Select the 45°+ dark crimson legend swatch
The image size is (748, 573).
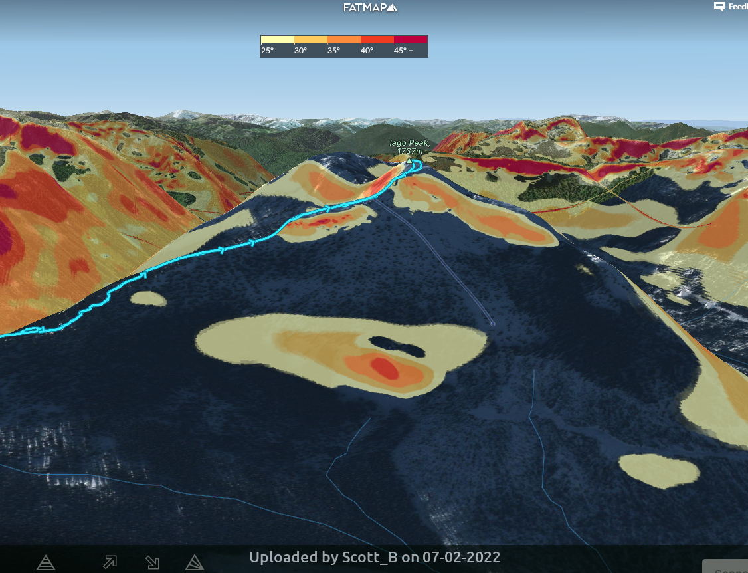(411, 39)
